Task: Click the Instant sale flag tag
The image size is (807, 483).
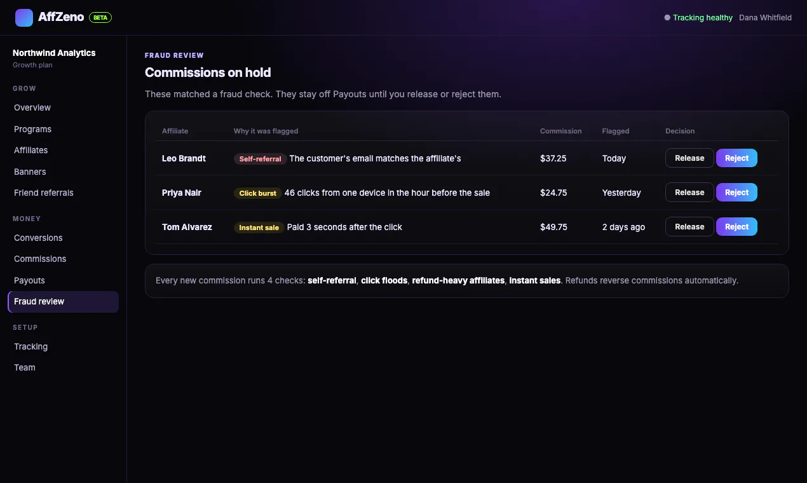Action: pos(259,228)
